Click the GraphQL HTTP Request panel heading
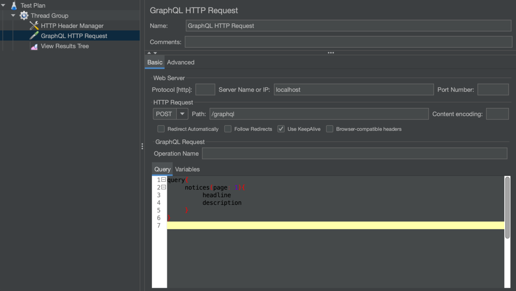 194,10
